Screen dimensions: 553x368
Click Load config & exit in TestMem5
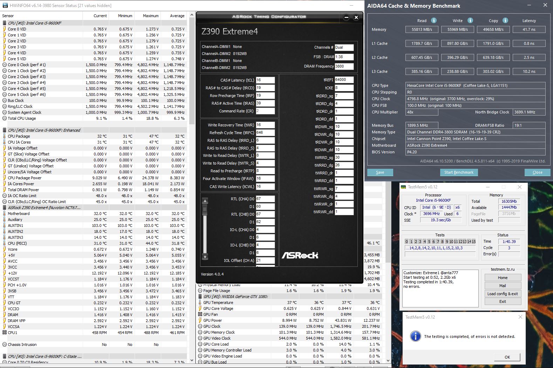[x=503, y=294]
